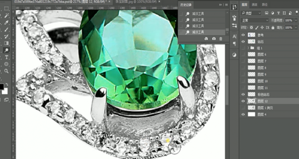Delete current history state trash icon
This screenshot has height=159, width=299.
tap(221, 38)
